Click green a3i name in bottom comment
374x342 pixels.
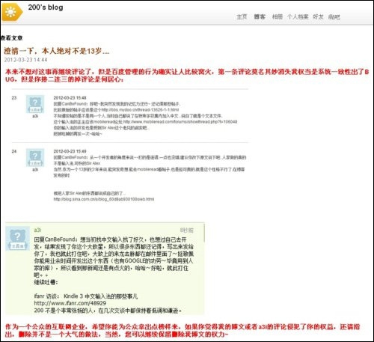pyautogui.click(x=37, y=230)
